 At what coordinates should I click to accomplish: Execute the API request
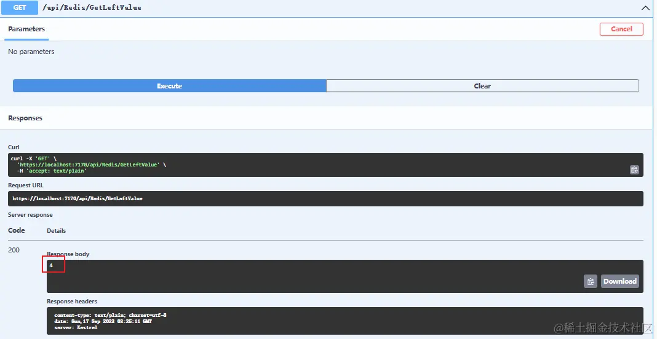tap(169, 86)
